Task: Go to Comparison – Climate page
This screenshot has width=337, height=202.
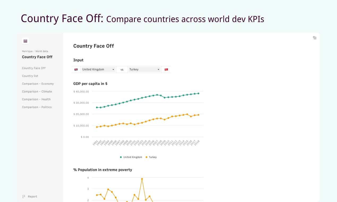Action: point(37,91)
